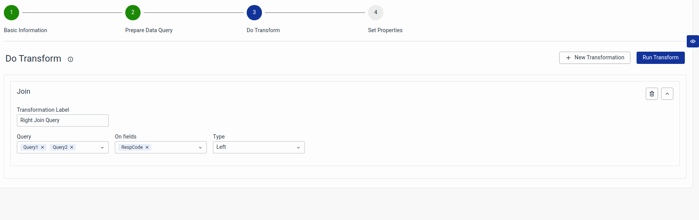Jump to step 4 Set Properties
Screen dimensions: 699x220
pyautogui.click(x=376, y=13)
